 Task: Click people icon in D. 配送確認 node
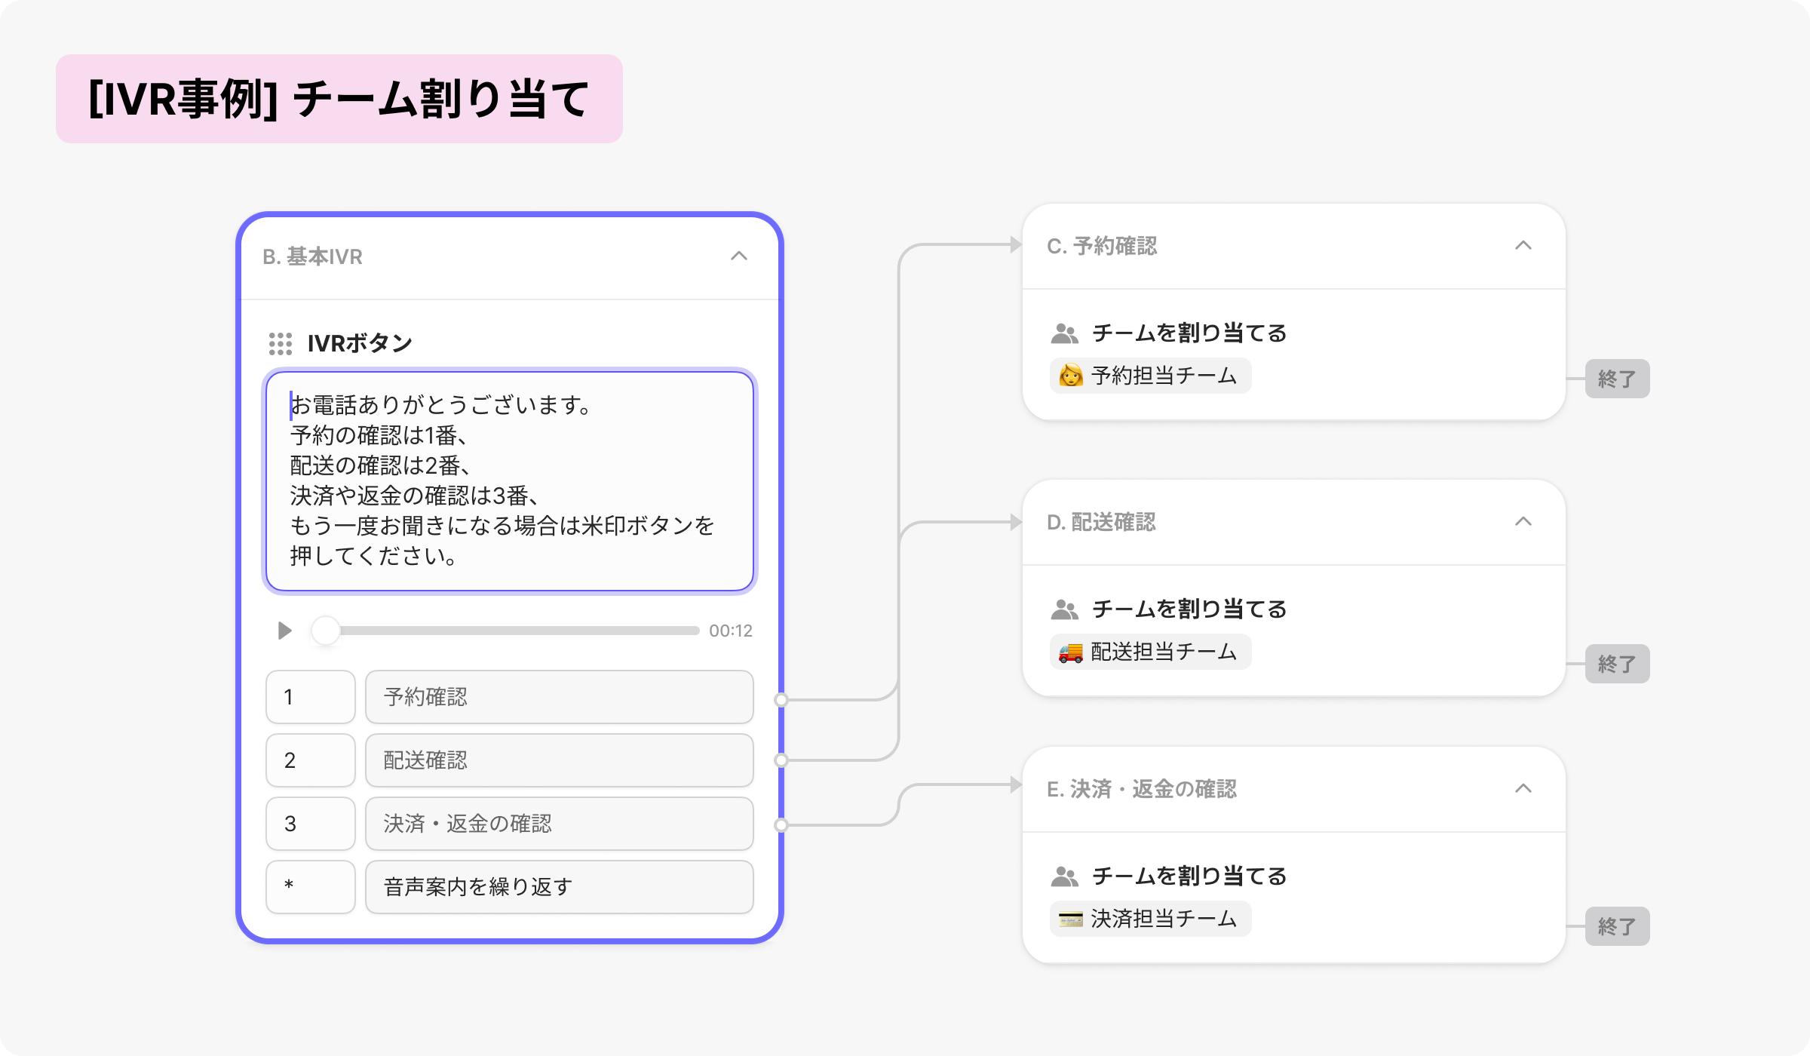click(x=1064, y=609)
